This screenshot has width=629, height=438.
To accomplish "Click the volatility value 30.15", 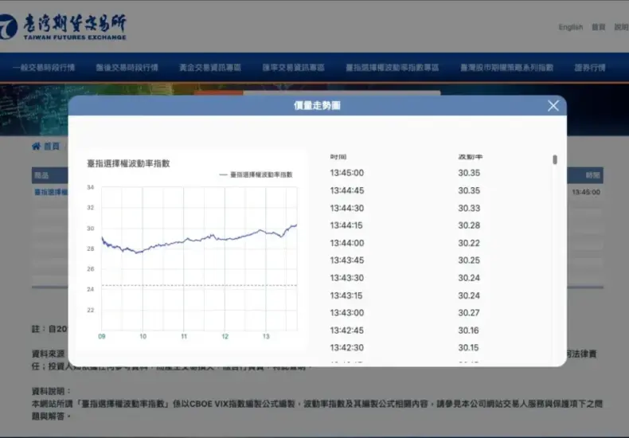I will 468,348.
